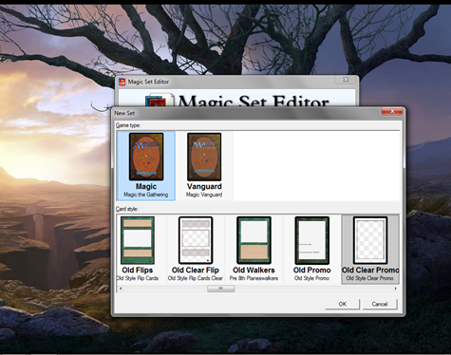Click the card style horizontal scrollbar thumb

click(221, 289)
